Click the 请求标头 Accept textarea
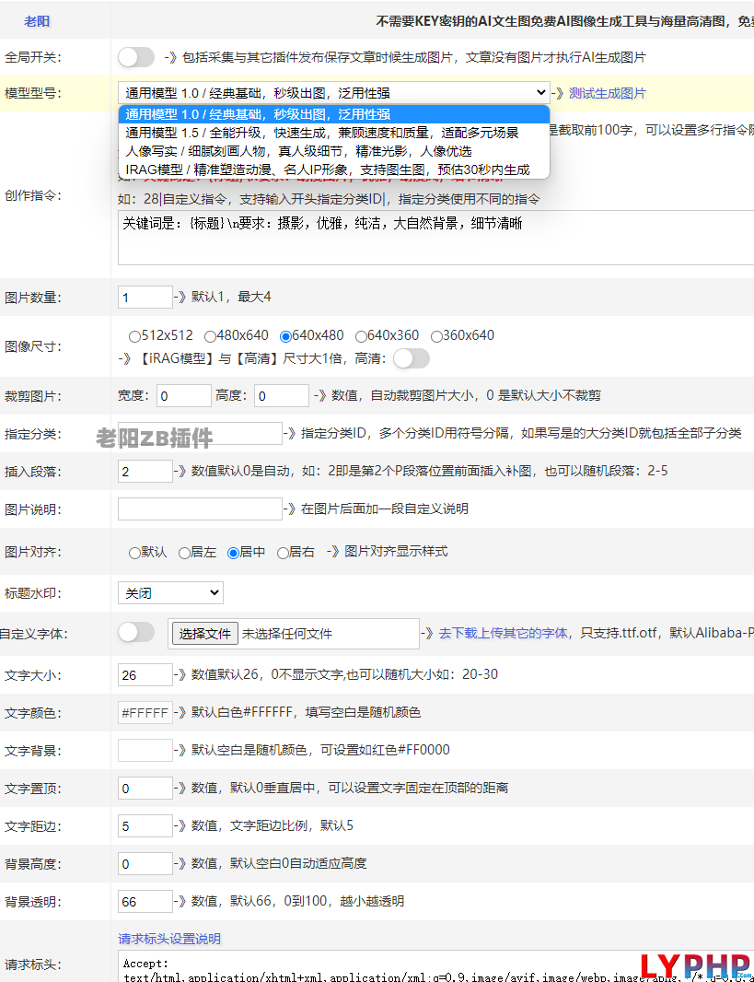Screen dimensions: 754x982 pyautogui.click(x=435, y=967)
